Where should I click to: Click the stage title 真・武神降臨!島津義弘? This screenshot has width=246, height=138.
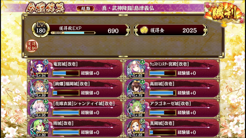pos(128,8)
